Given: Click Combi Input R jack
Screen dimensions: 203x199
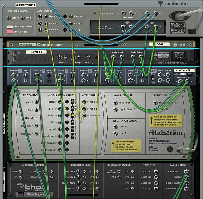Looking at the screenshot, I should 131,13.
